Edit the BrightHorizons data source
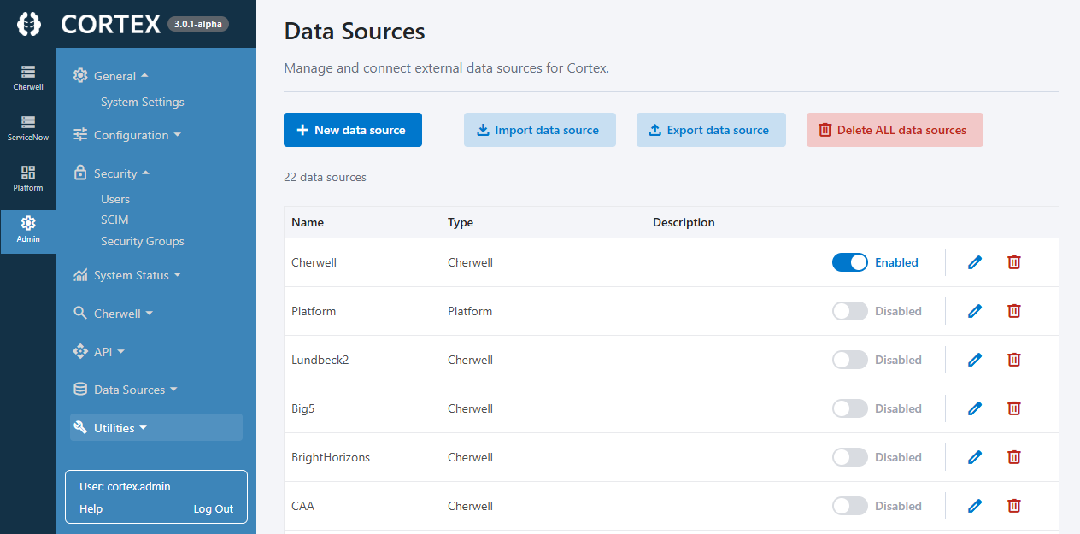The height and width of the screenshot is (534, 1080). pyautogui.click(x=975, y=457)
